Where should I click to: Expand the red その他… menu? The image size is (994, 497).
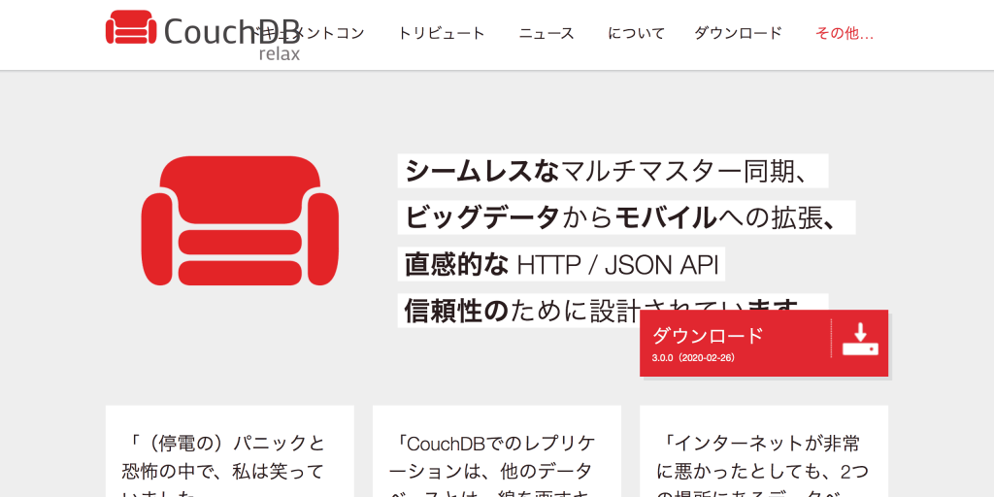(x=844, y=33)
